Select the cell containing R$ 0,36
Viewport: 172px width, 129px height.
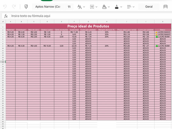click(146, 34)
